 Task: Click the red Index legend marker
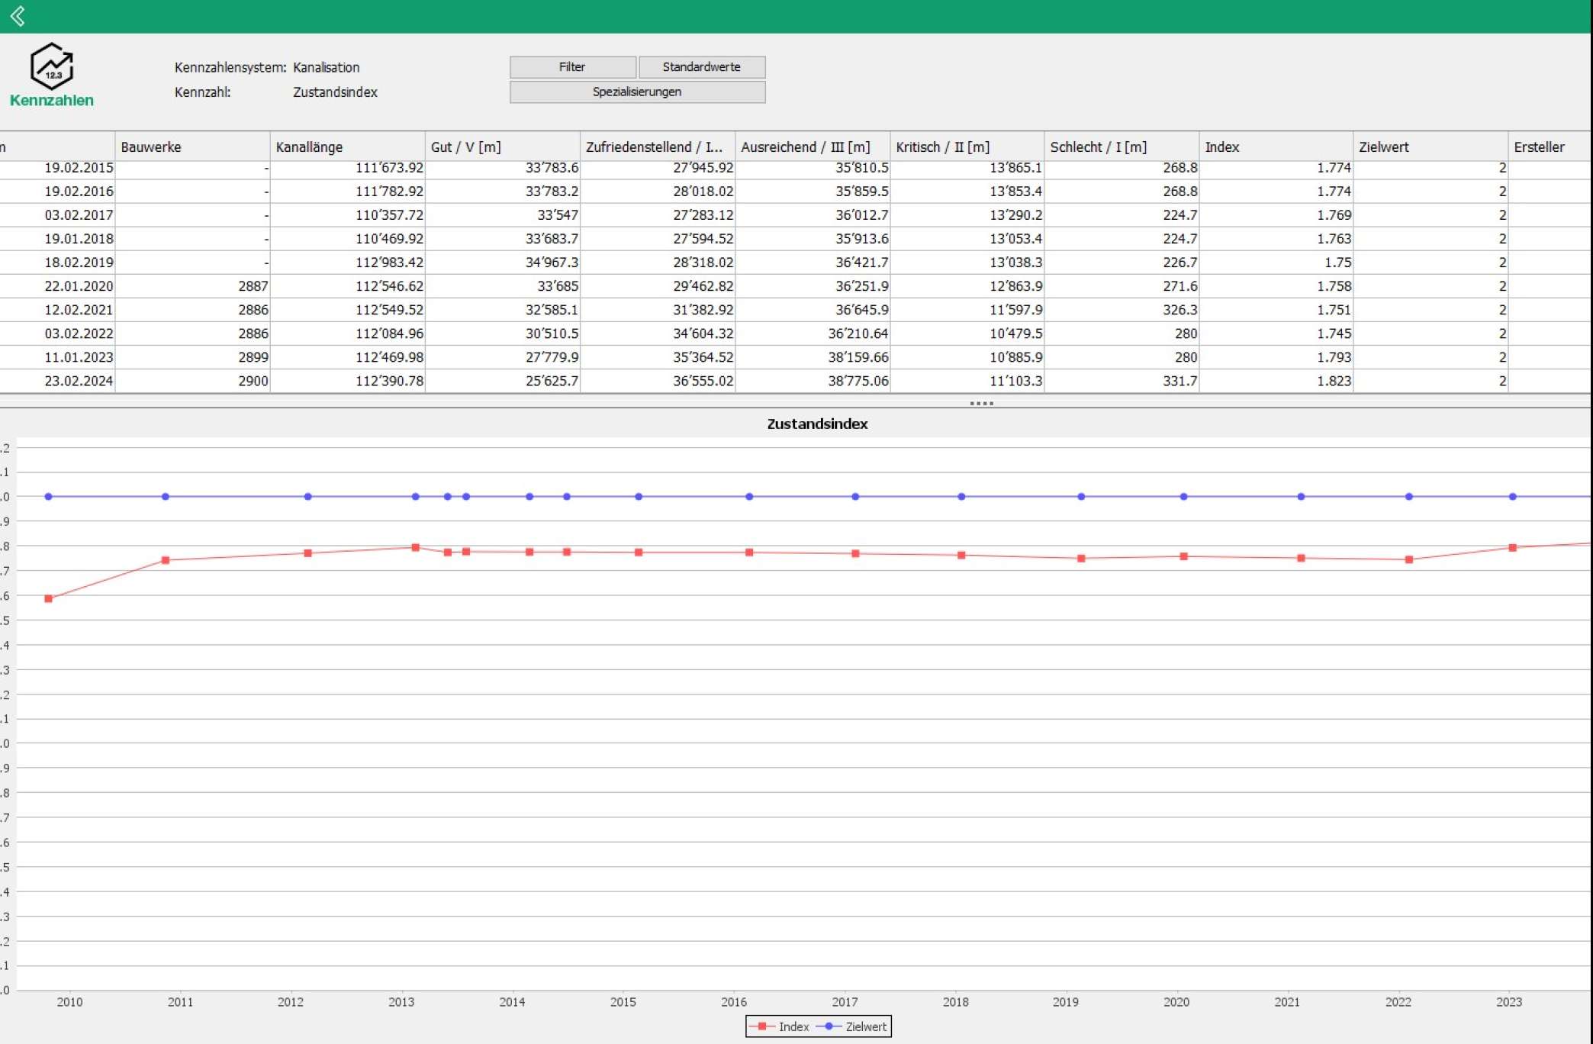click(x=761, y=1026)
